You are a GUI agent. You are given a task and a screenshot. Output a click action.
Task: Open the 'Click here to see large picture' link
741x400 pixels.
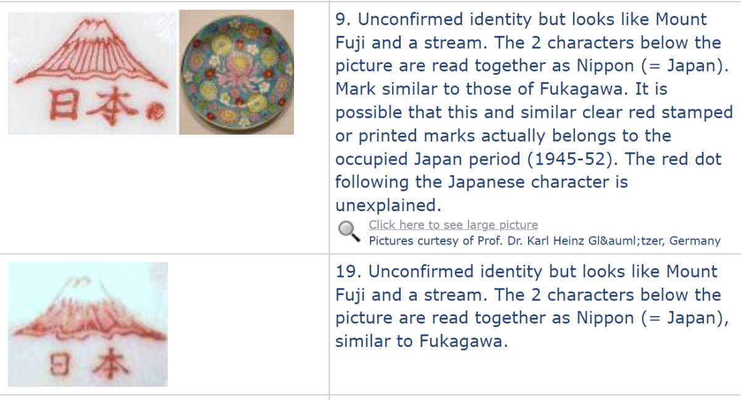pos(453,225)
